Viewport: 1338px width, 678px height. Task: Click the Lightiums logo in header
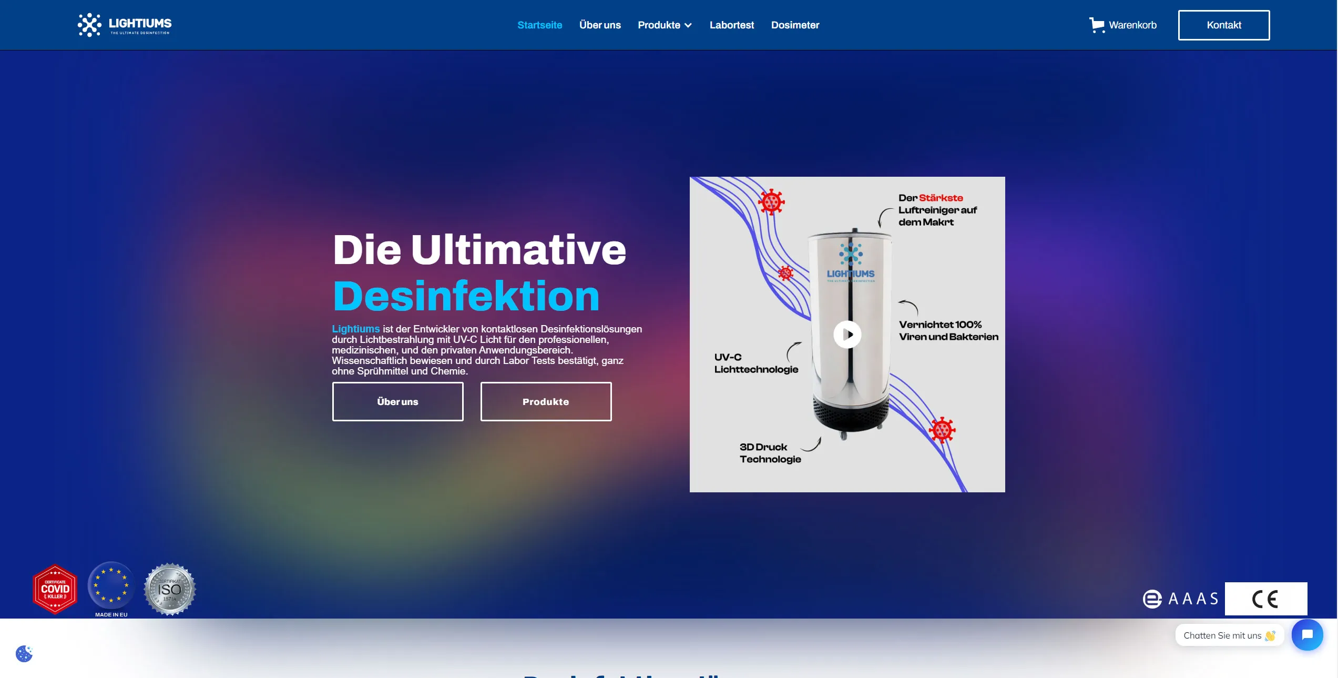point(125,25)
